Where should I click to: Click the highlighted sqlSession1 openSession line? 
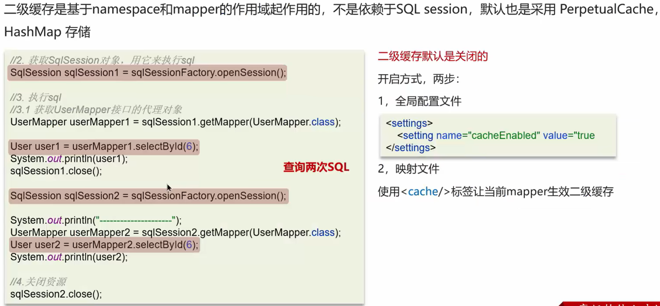[x=148, y=73]
